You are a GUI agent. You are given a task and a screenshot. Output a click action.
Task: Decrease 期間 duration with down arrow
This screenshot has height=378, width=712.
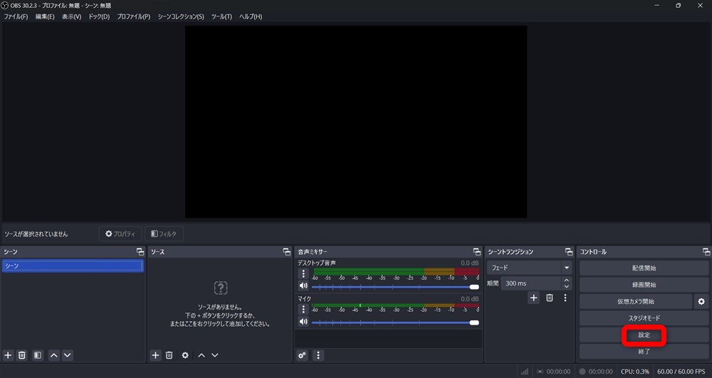566,287
